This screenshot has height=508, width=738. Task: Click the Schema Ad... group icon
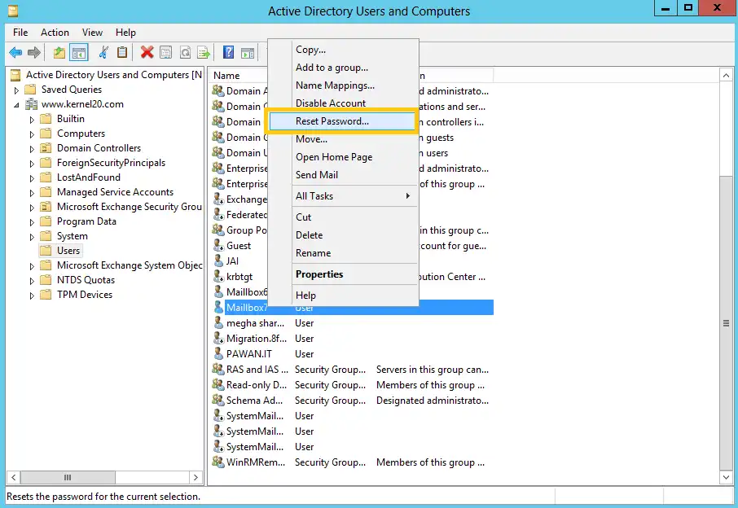218,401
